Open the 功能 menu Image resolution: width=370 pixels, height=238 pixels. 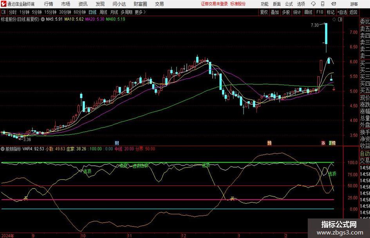265,4
